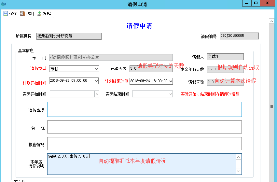Screen dimensions: 277x182
Task: Click the 所属机构 field 扬州勘测设计研究院
Action: pos(69,36)
